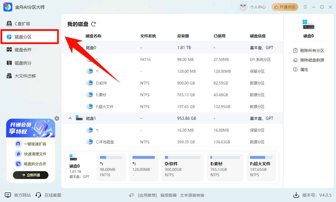The height and width of the screenshot is (202, 336).
Task: Click 删除所有分区 trash icon option
Action: click(308, 50)
